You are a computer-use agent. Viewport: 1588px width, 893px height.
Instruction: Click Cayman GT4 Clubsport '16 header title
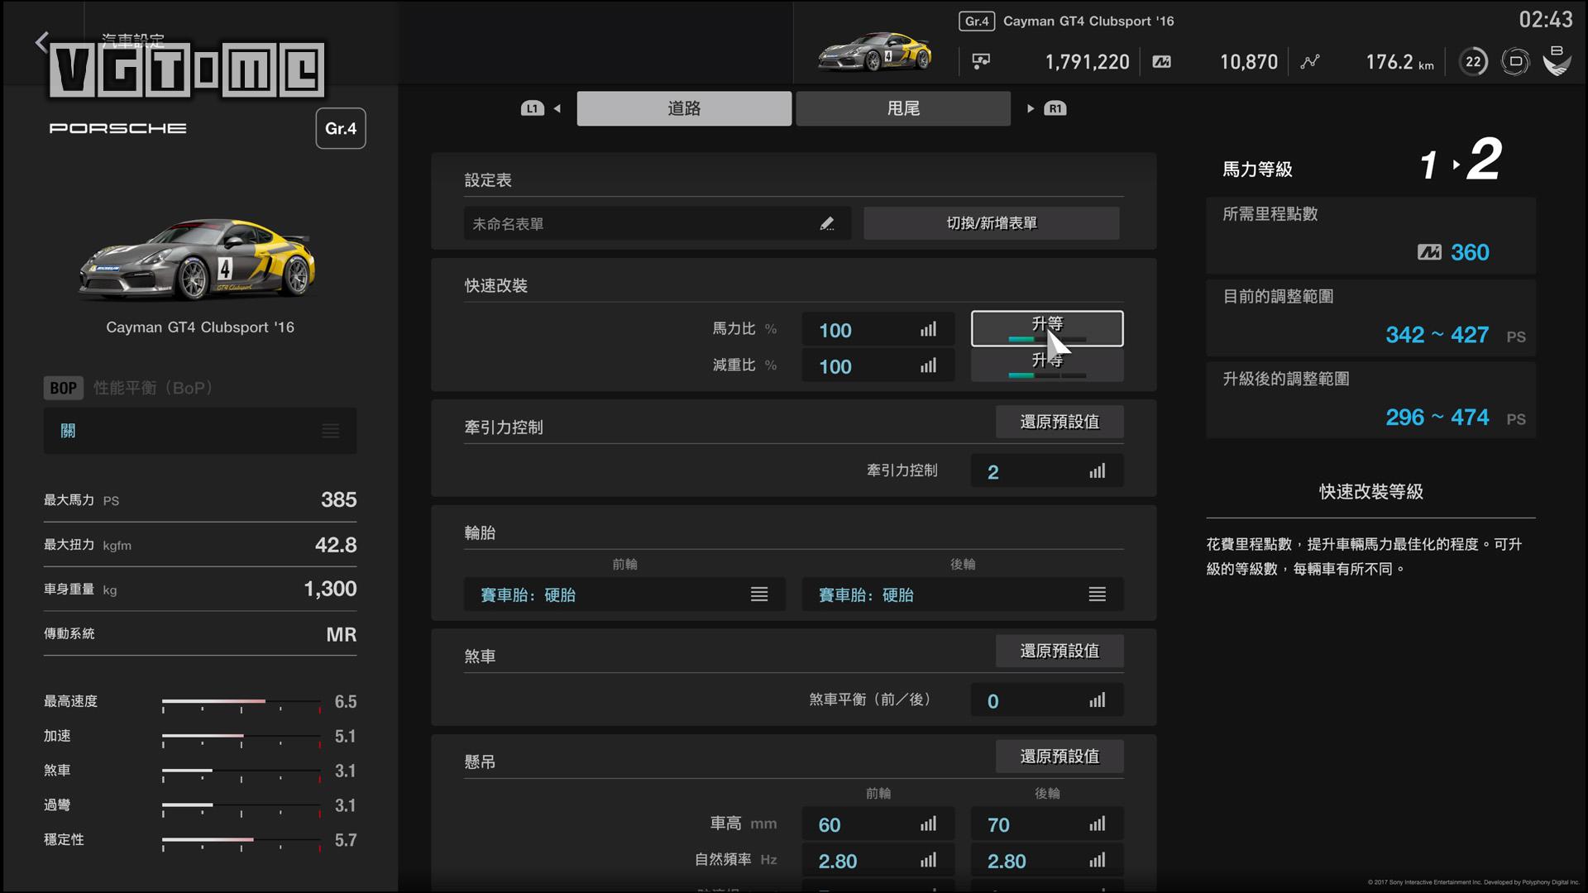[x=1088, y=21]
